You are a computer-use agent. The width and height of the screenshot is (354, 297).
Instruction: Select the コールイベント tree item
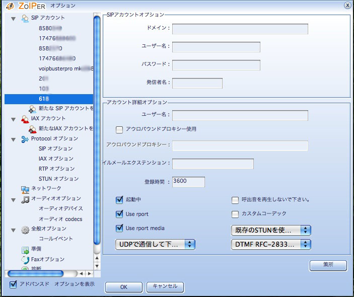coord(55,239)
